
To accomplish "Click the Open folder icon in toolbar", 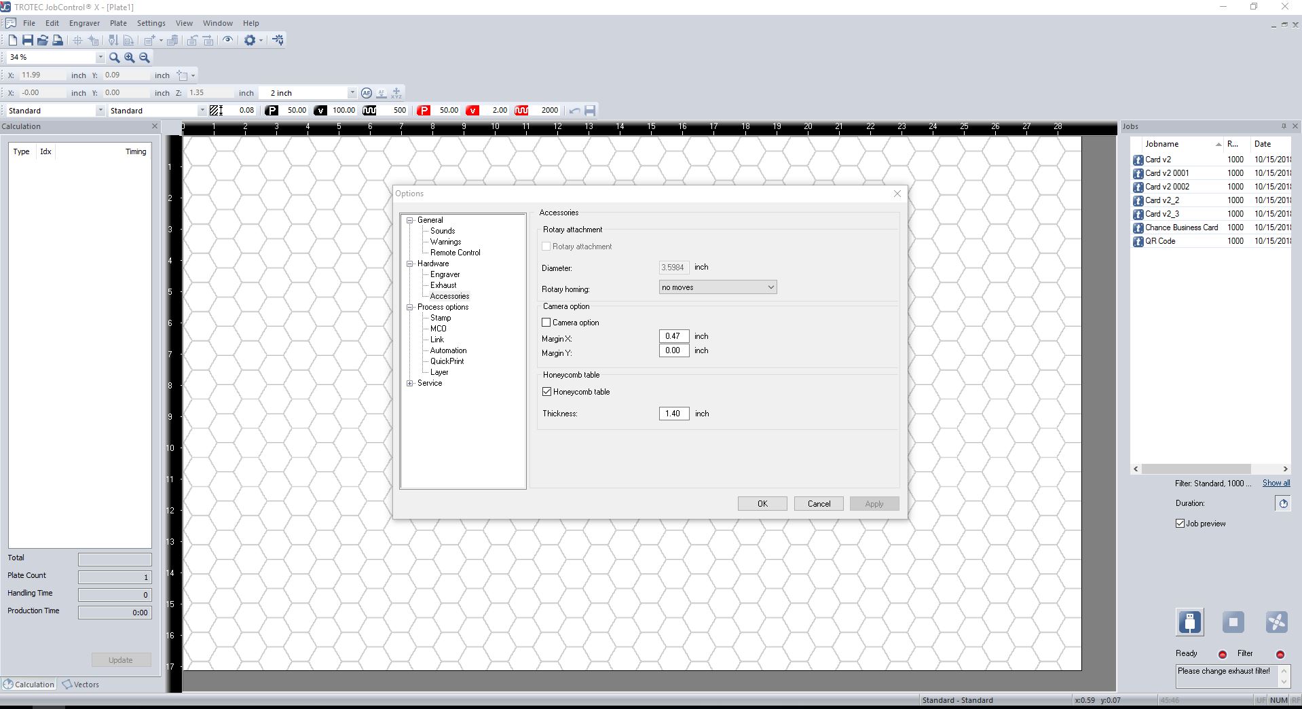I will 43,40.
